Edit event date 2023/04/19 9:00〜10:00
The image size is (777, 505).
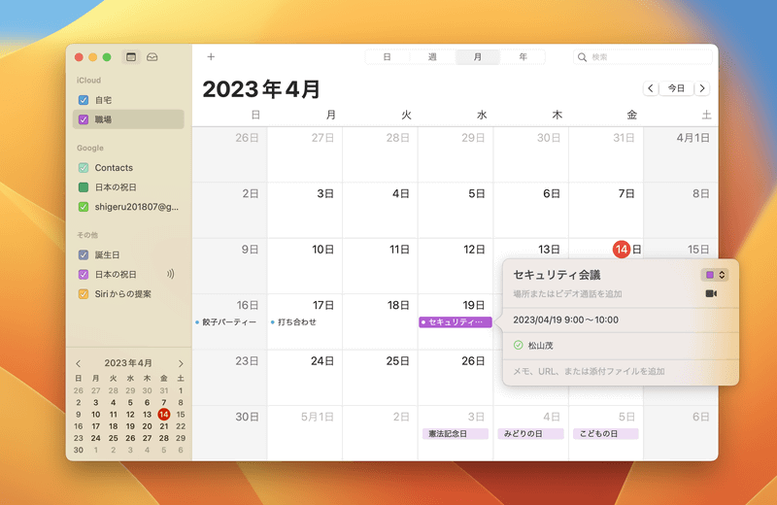[566, 320]
